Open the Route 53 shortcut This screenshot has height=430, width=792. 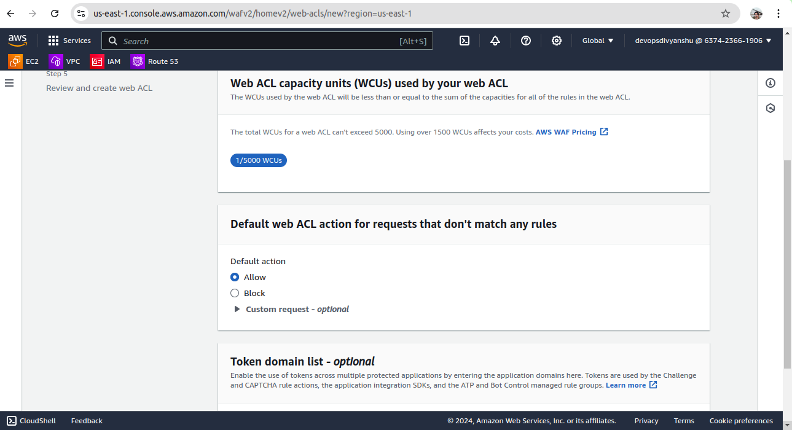[155, 61]
